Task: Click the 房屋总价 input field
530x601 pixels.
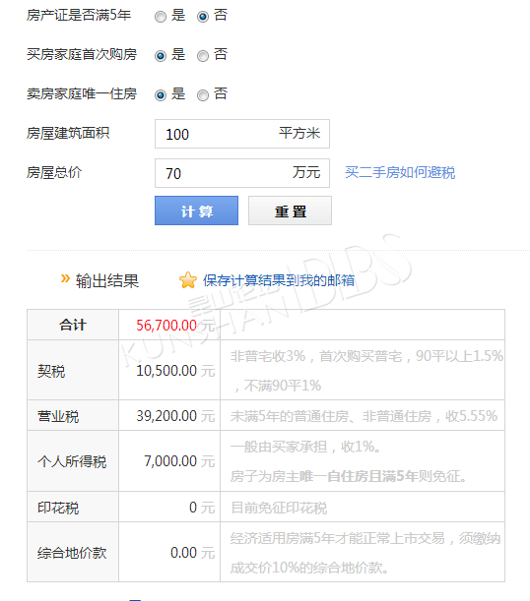Action: point(242,173)
